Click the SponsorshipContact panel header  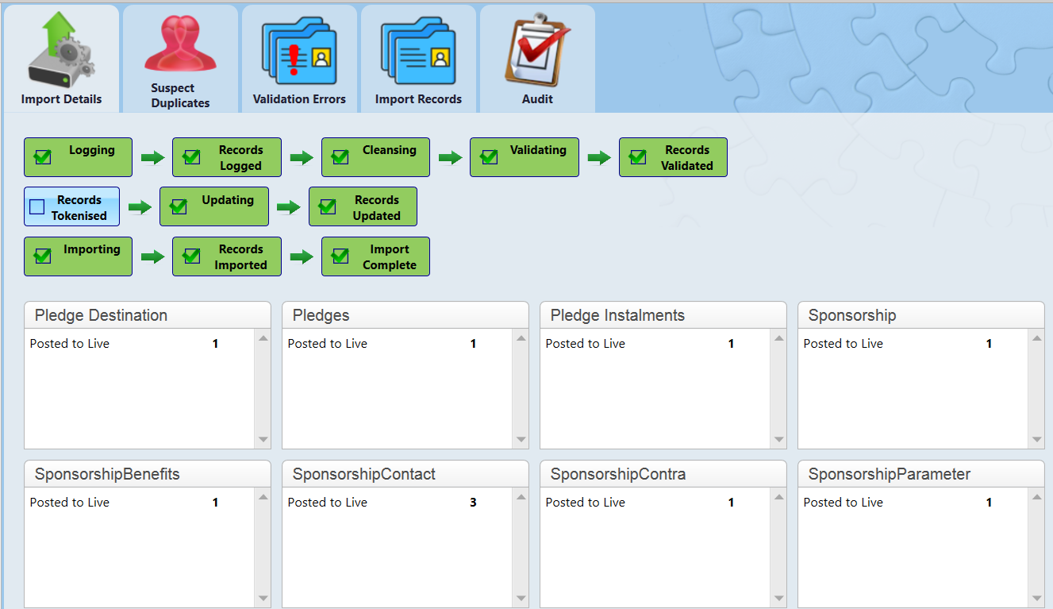point(405,474)
